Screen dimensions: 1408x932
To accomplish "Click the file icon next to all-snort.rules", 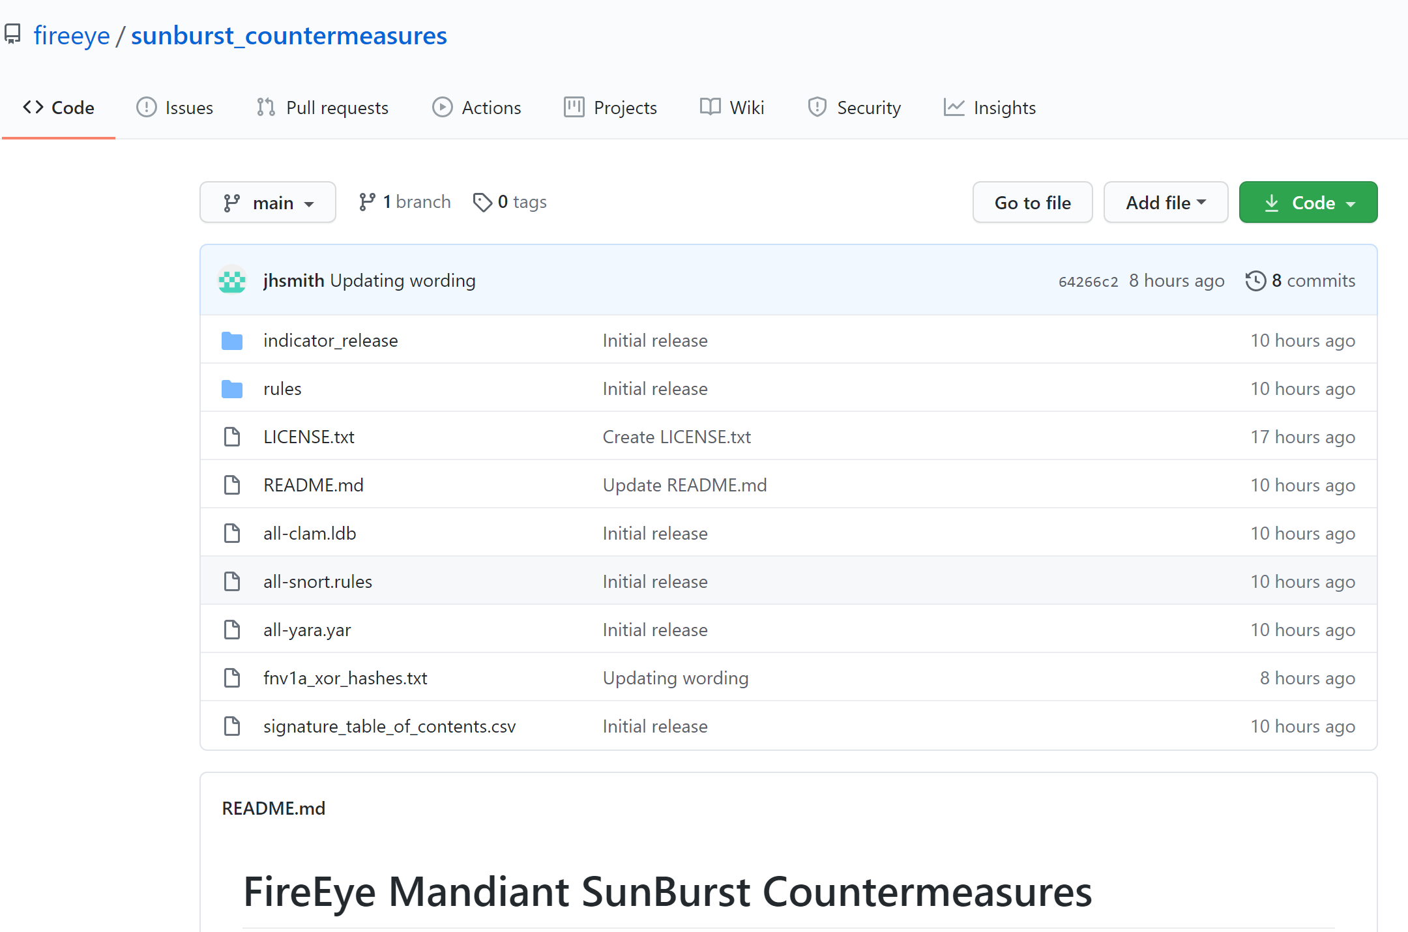I will (232, 581).
